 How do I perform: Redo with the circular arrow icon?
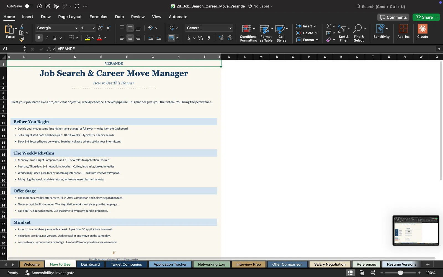point(77,6)
